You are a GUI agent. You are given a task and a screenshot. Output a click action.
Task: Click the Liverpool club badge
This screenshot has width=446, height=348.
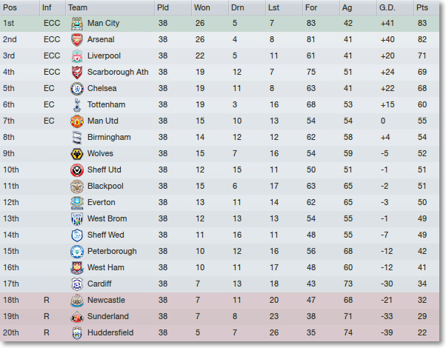click(77, 56)
